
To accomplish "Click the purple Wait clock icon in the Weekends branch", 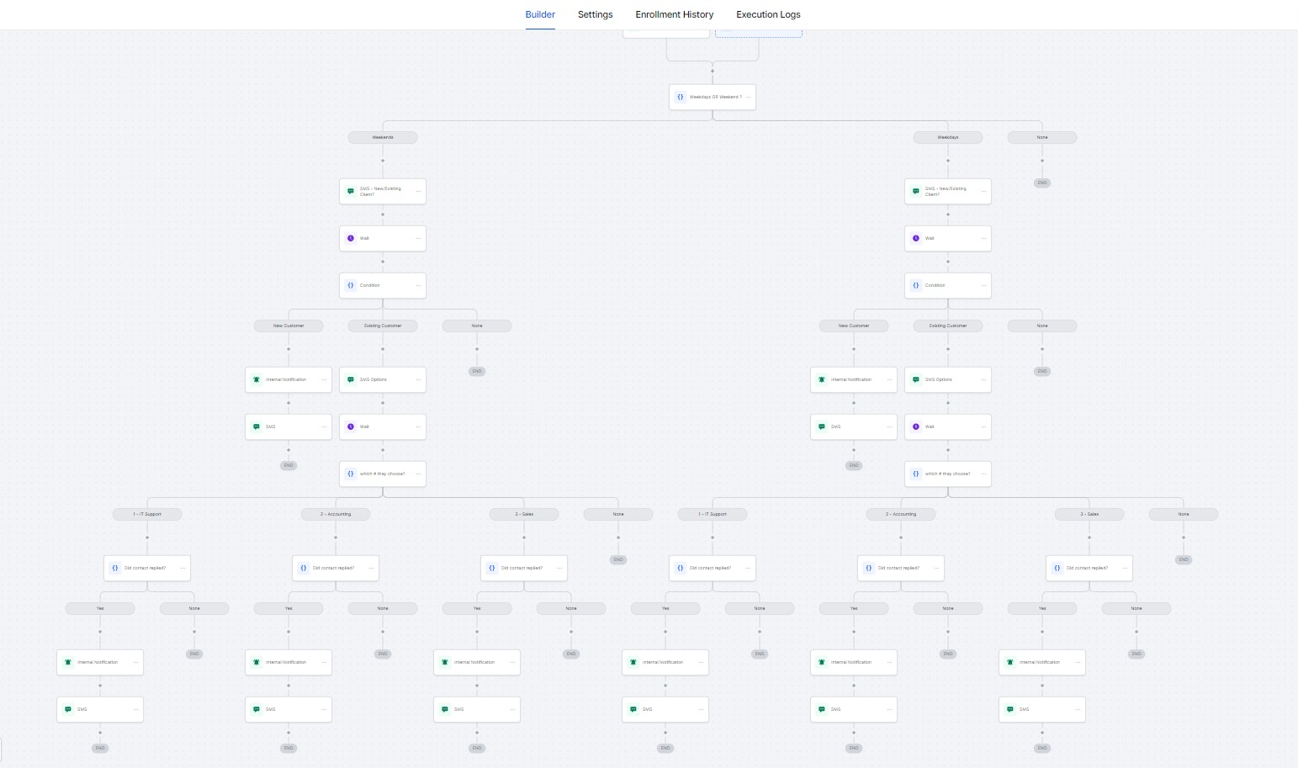I will (351, 238).
